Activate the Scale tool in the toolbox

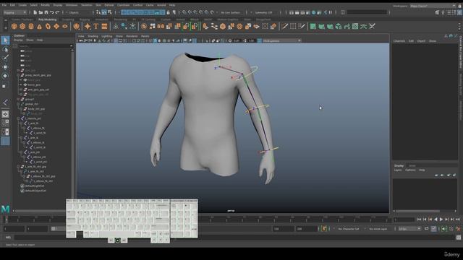pyautogui.click(x=4, y=86)
